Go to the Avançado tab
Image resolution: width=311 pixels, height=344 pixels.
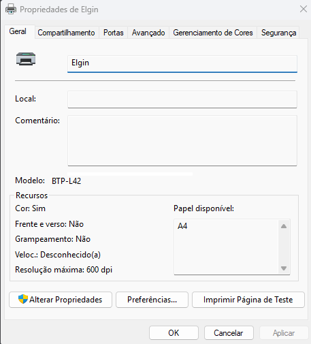[x=148, y=33]
